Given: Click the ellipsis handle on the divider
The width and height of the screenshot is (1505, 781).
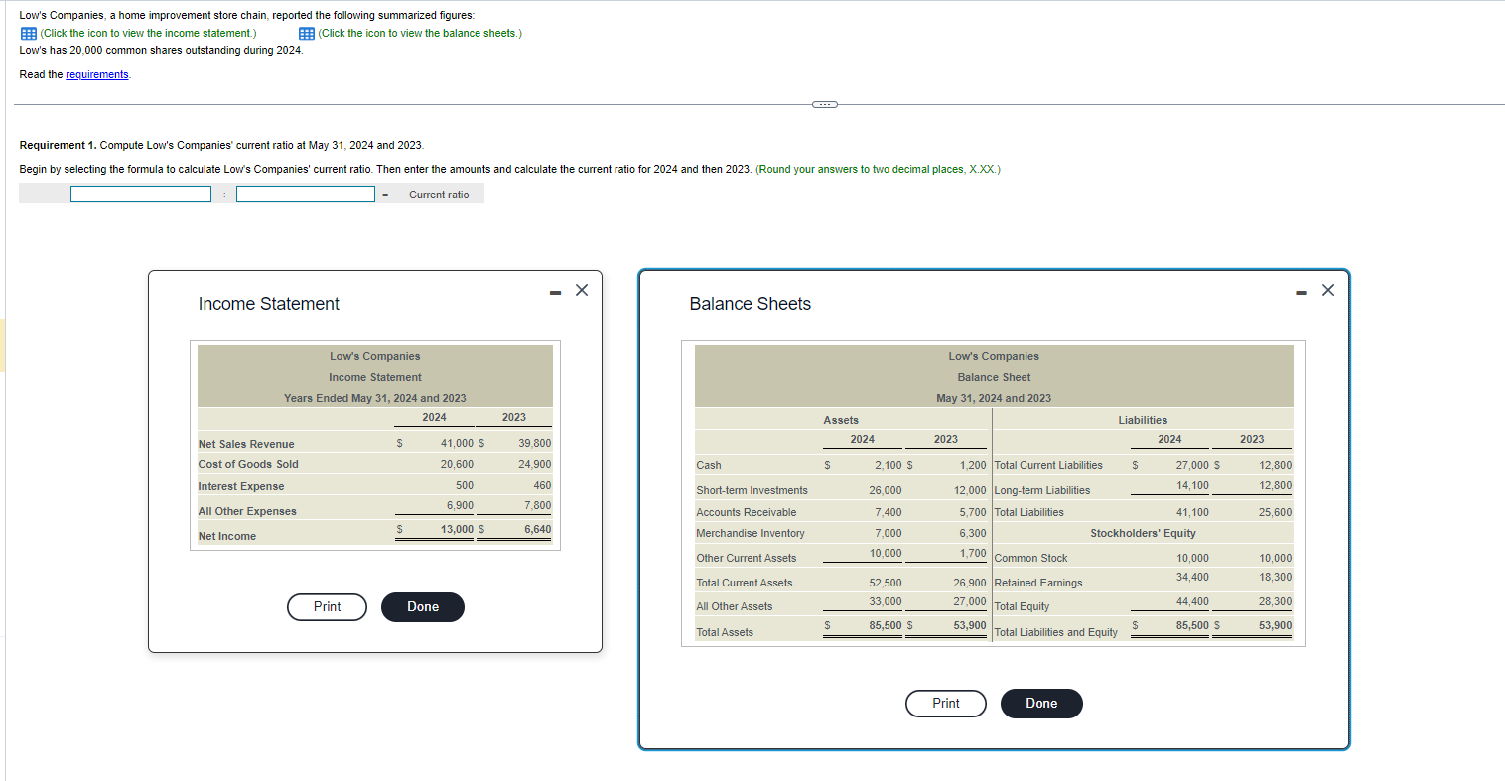Looking at the screenshot, I should (x=824, y=104).
